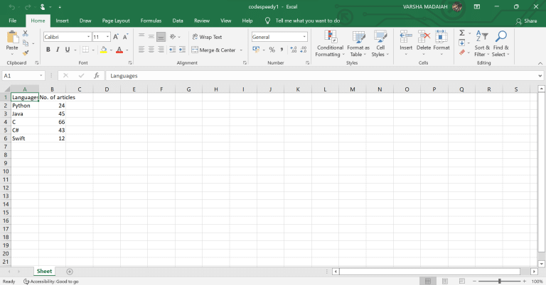Image resolution: width=546 pixels, height=285 pixels.
Task: Expand the Merge & Center dropdown arrow
Action: [241, 50]
